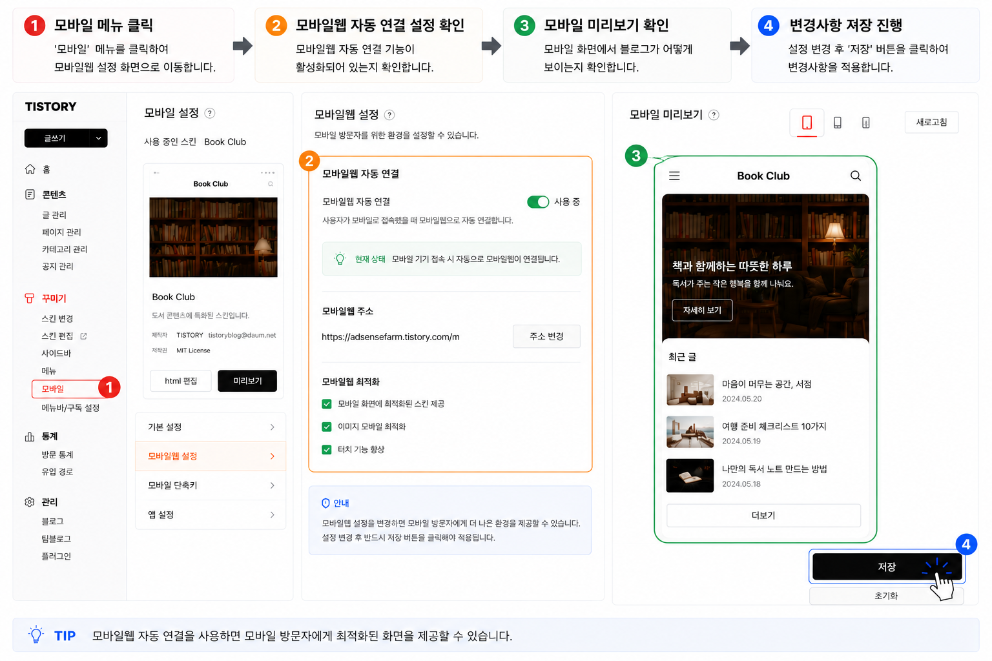
Task: Uncheck 이미지 모바일 최적화 checkbox
Action: (327, 427)
